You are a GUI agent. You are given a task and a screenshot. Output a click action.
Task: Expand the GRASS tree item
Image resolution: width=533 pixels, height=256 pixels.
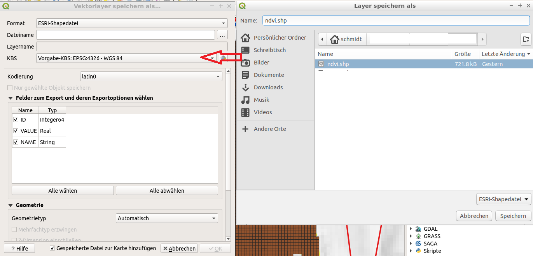click(x=411, y=236)
